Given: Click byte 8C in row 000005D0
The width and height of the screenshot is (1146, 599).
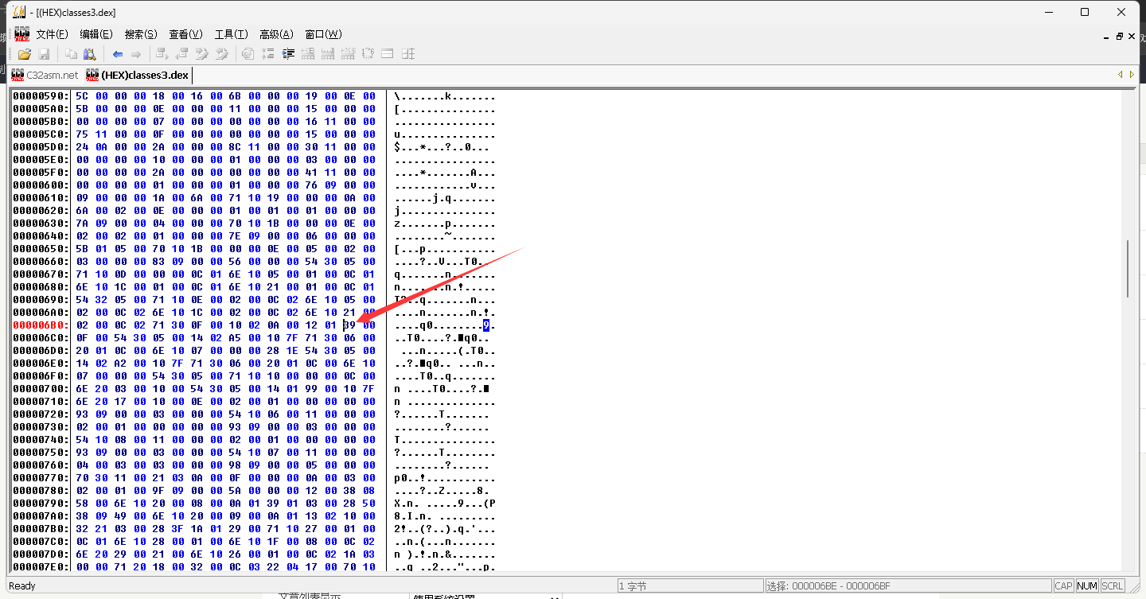Looking at the screenshot, I should point(235,147).
